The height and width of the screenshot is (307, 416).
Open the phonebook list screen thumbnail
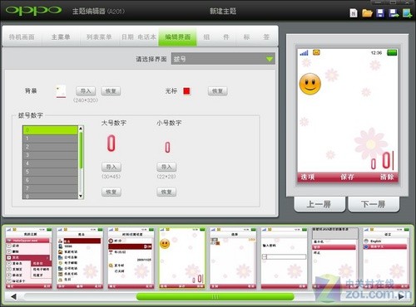80,258
